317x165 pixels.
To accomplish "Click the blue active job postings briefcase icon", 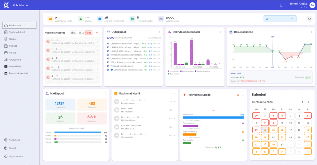I will (100, 19).
